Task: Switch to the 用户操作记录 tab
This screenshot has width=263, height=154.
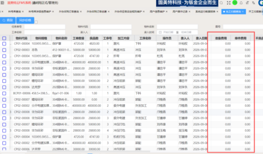Action: 180,11
